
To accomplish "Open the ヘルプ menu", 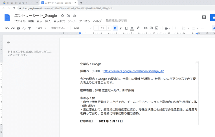I will point(97,21).
